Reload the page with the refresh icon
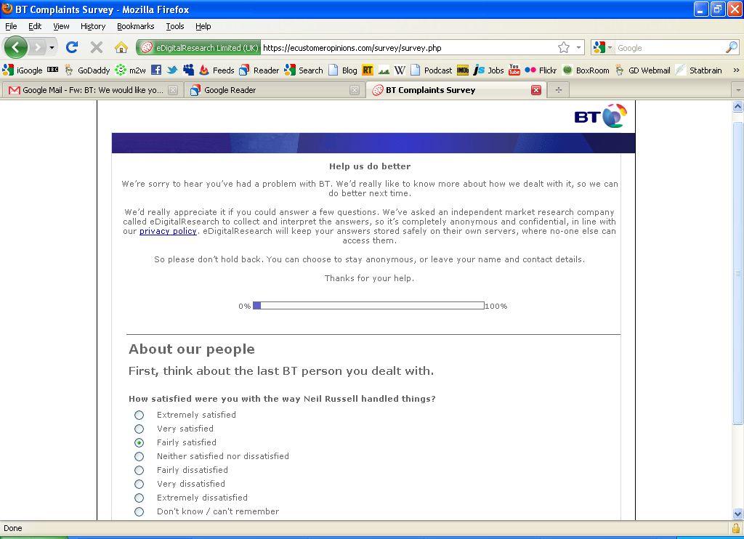 click(71, 48)
